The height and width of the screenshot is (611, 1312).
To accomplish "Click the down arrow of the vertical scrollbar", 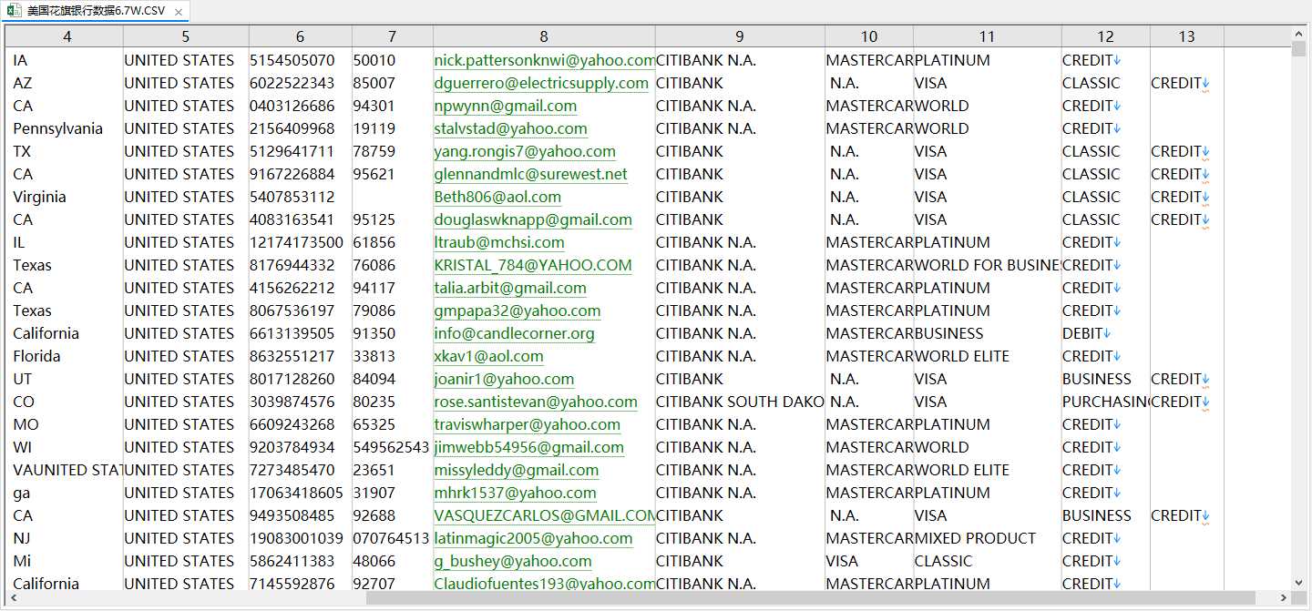I will (1299, 583).
